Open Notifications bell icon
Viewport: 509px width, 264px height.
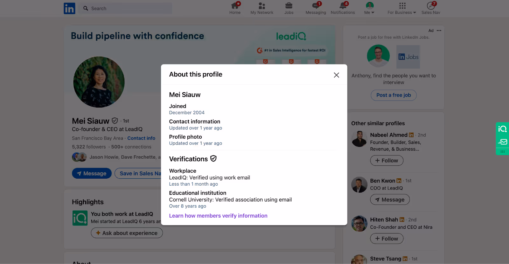click(343, 6)
